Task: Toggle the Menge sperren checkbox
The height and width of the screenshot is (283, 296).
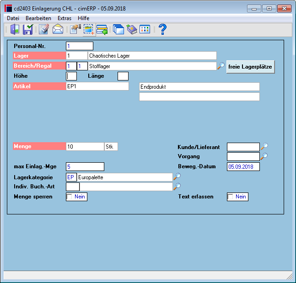Action: pos(70,197)
